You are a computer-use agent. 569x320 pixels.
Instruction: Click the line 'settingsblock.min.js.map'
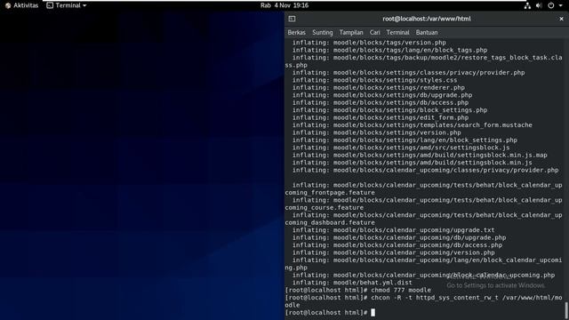[420, 155]
